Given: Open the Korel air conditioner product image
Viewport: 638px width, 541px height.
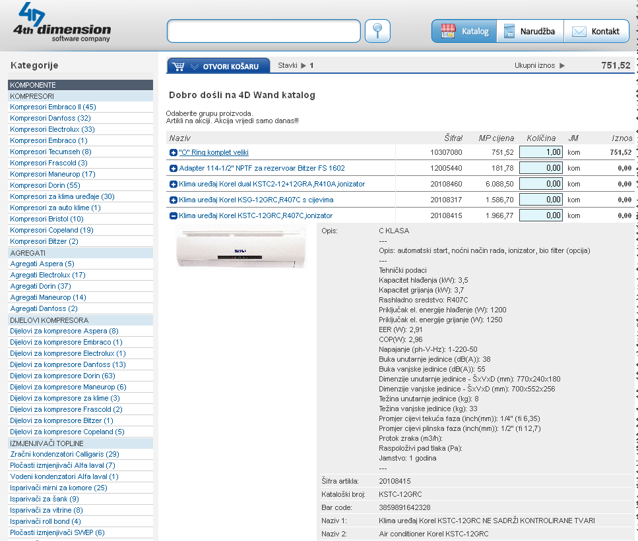Looking at the screenshot, I should pyautogui.click(x=241, y=248).
